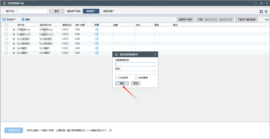Image resolution: width=270 pixels, height=139 pixels.
Task: Edit budget icon in first account row
Action: (x=97, y=29)
